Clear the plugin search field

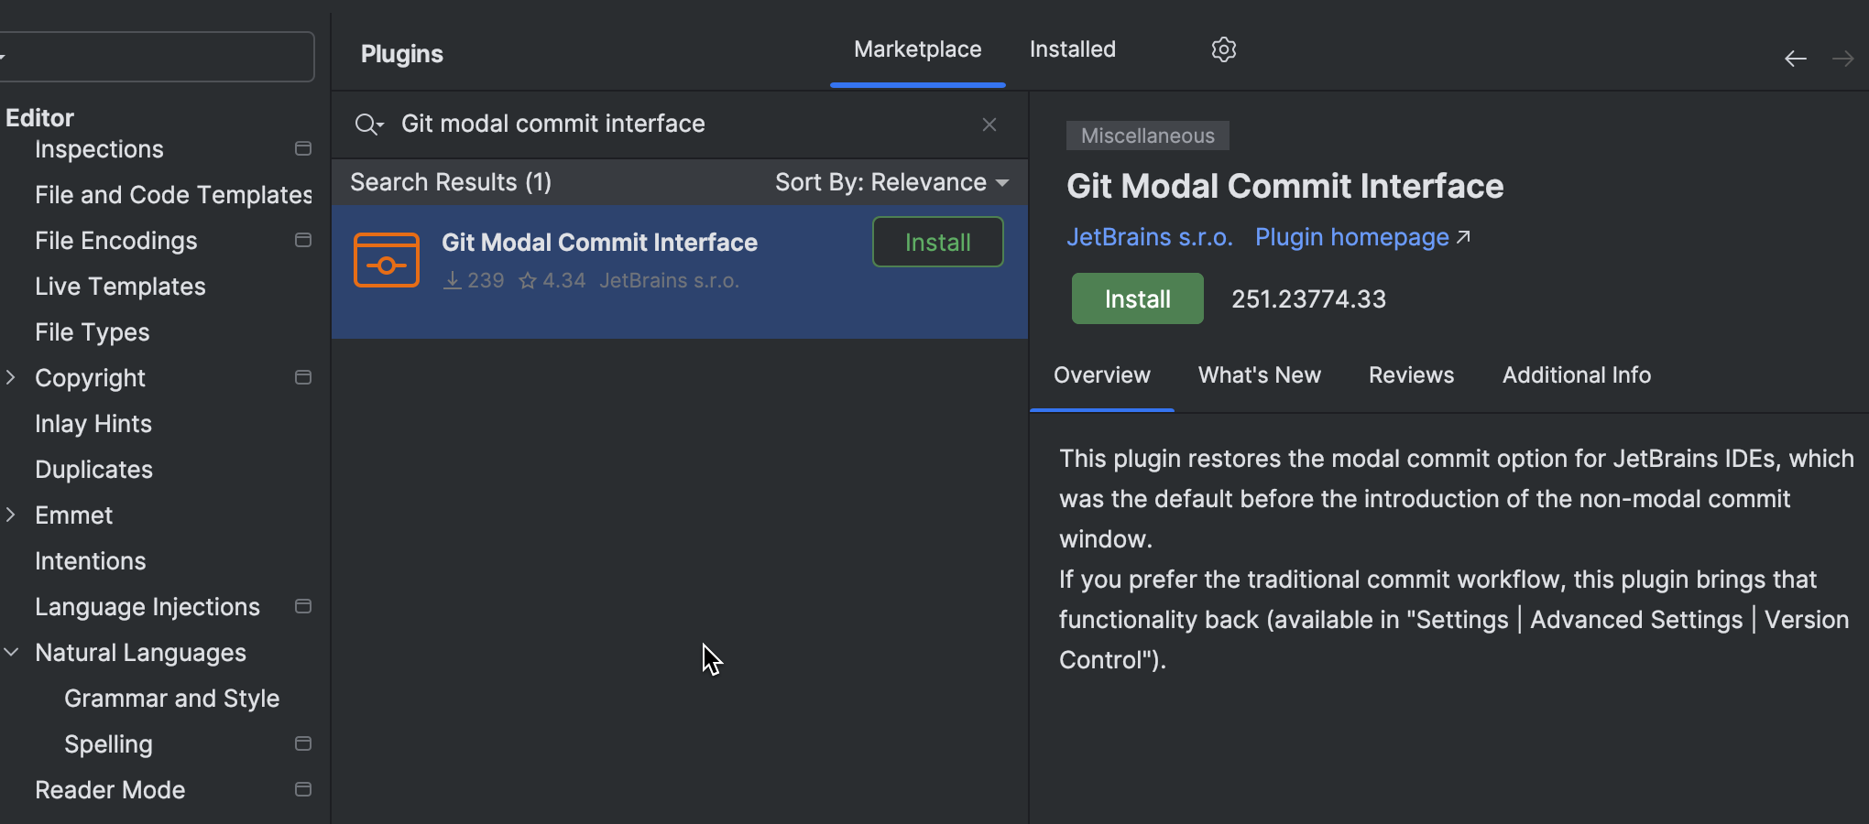click(x=989, y=125)
